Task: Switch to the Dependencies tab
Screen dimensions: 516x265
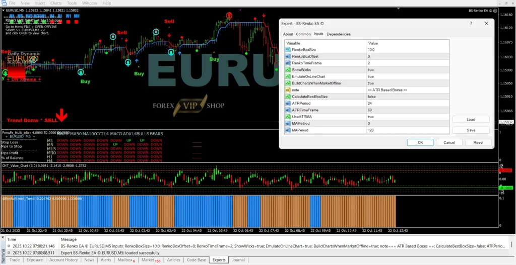Action: [339, 34]
